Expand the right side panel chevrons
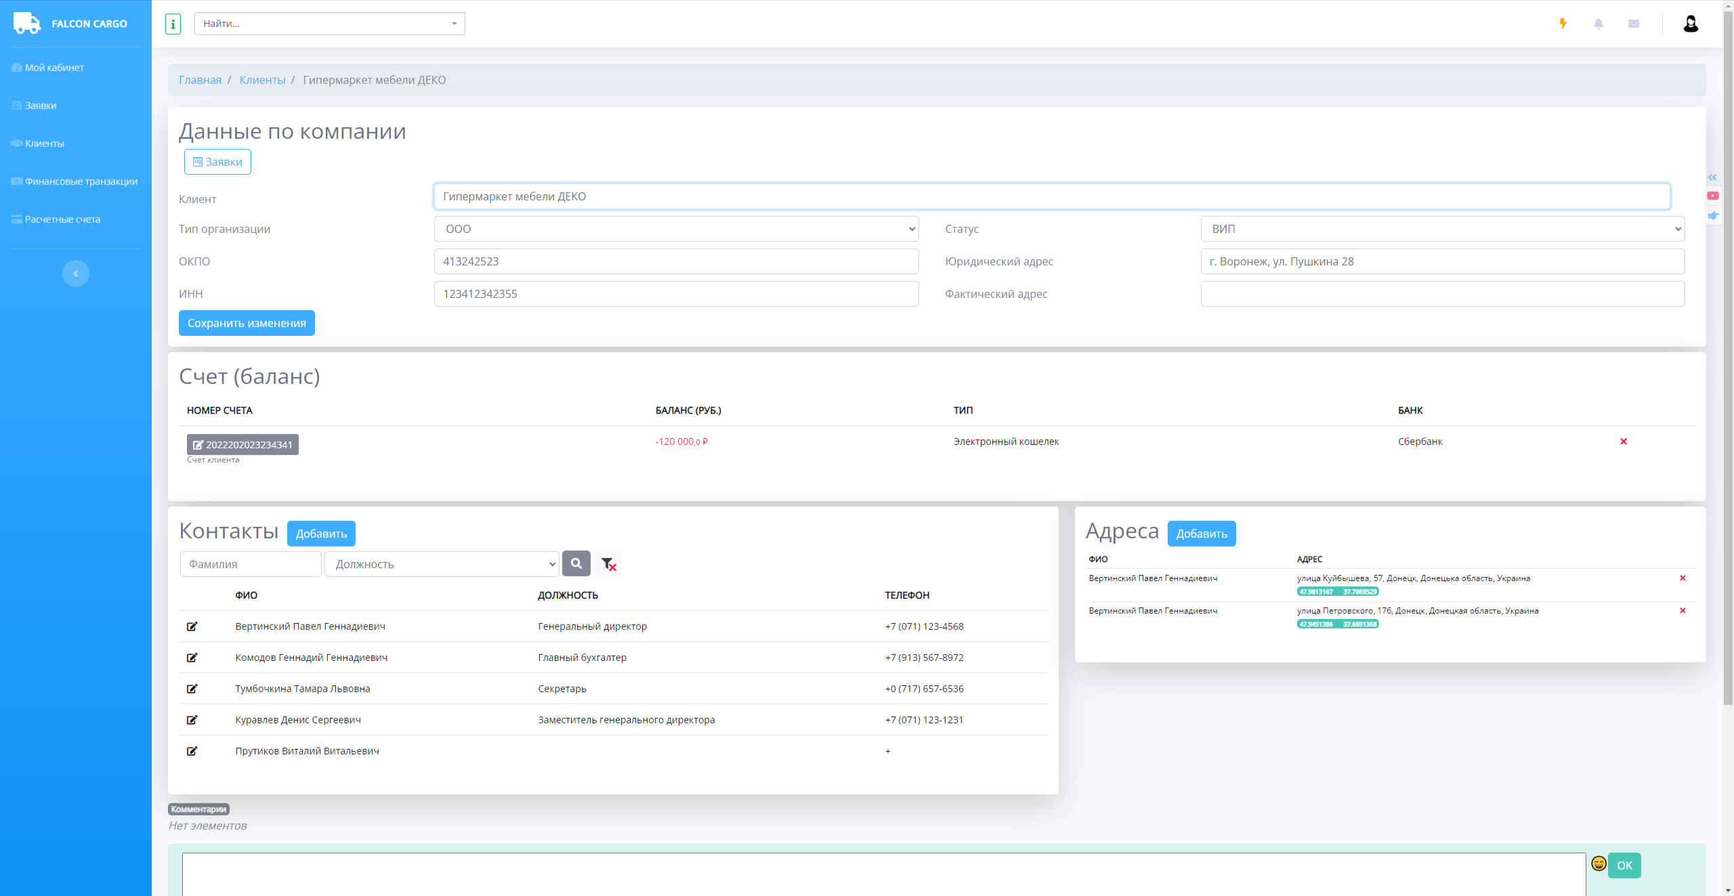This screenshot has height=896, width=1734. click(1712, 177)
